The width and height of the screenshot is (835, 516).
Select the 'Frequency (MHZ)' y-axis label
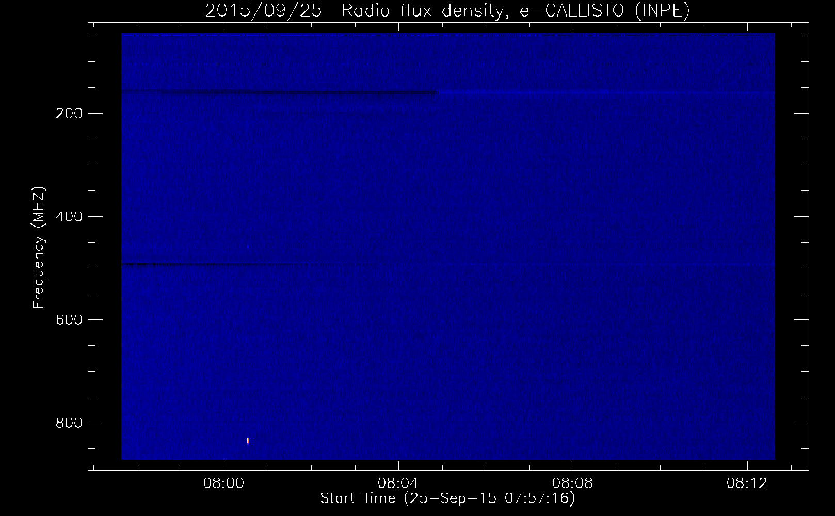pos(39,248)
